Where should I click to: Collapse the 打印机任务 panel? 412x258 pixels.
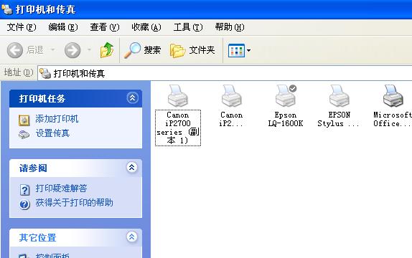132,98
